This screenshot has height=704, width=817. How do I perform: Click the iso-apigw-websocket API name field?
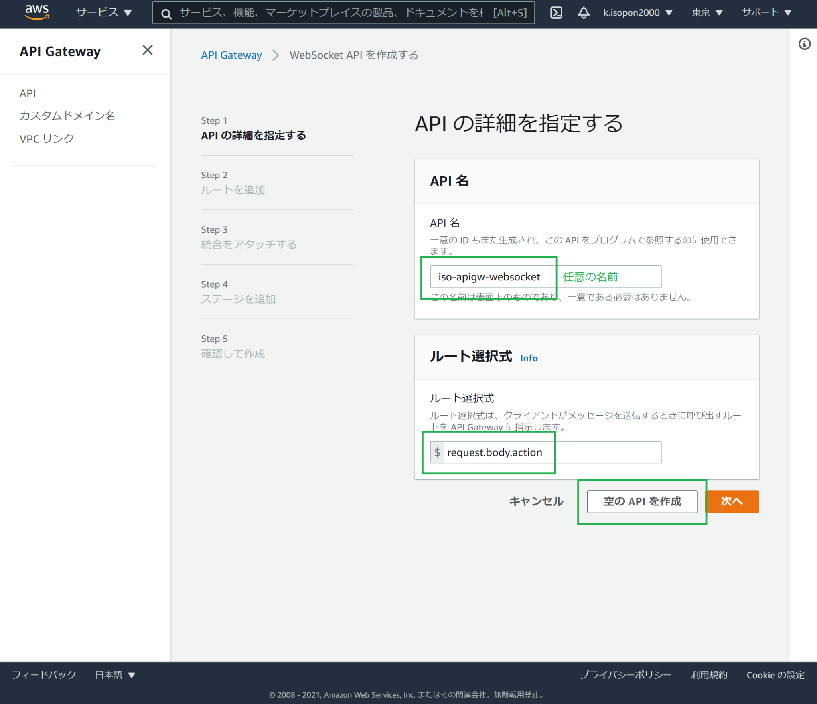click(489, 276)
